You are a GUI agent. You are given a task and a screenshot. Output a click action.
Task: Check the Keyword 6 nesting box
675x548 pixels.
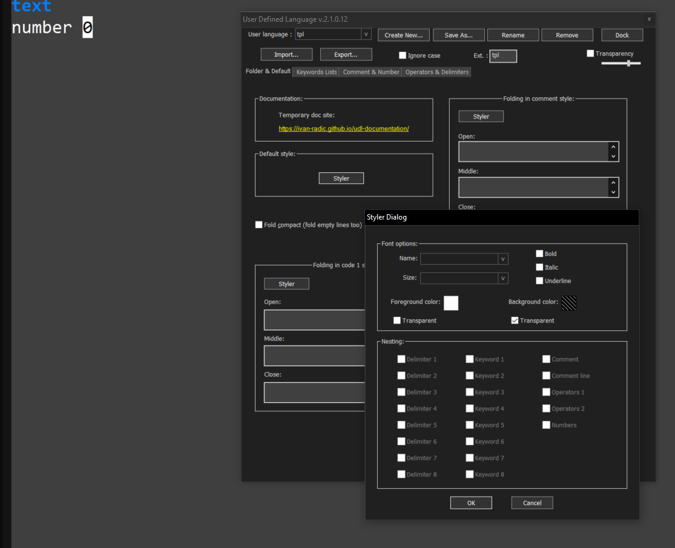tap(470, 442)
